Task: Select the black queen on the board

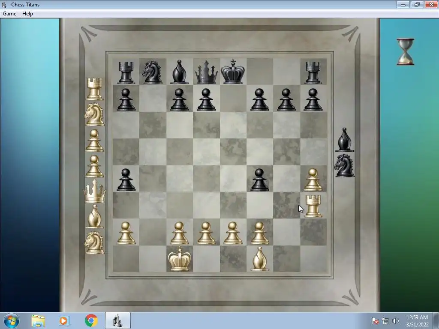Action: point(206,72)
